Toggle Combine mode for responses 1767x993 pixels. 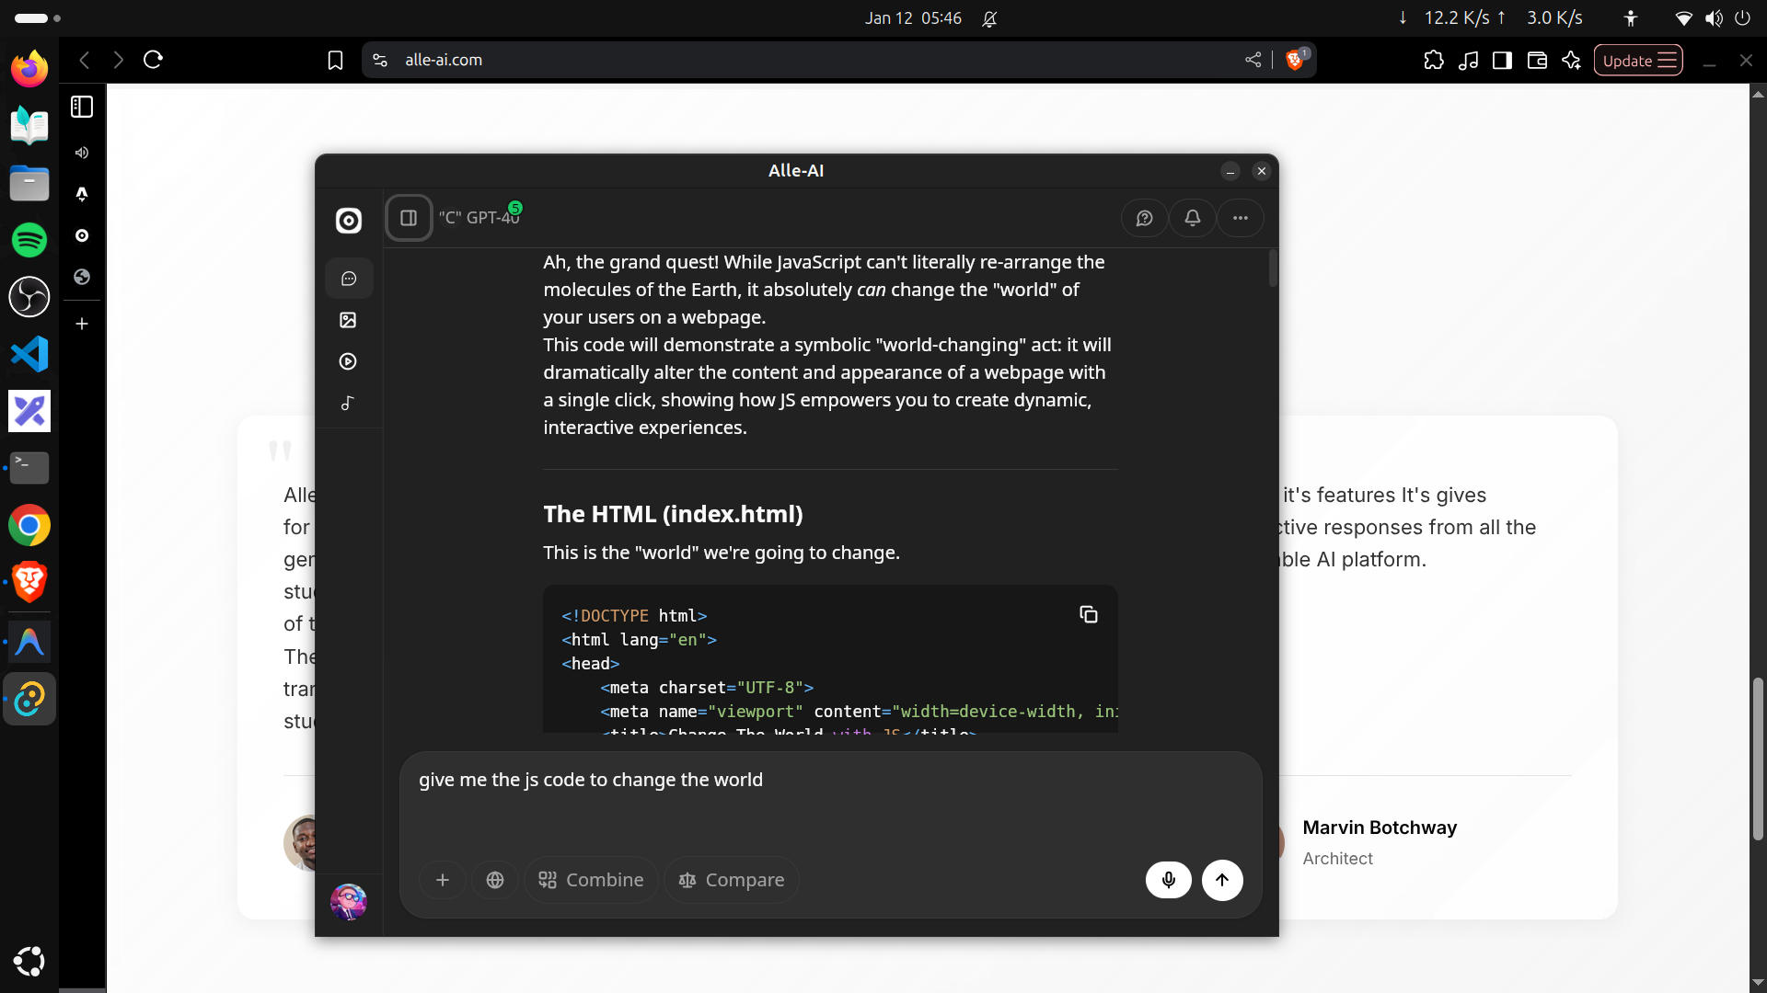[x=591, y=880]
